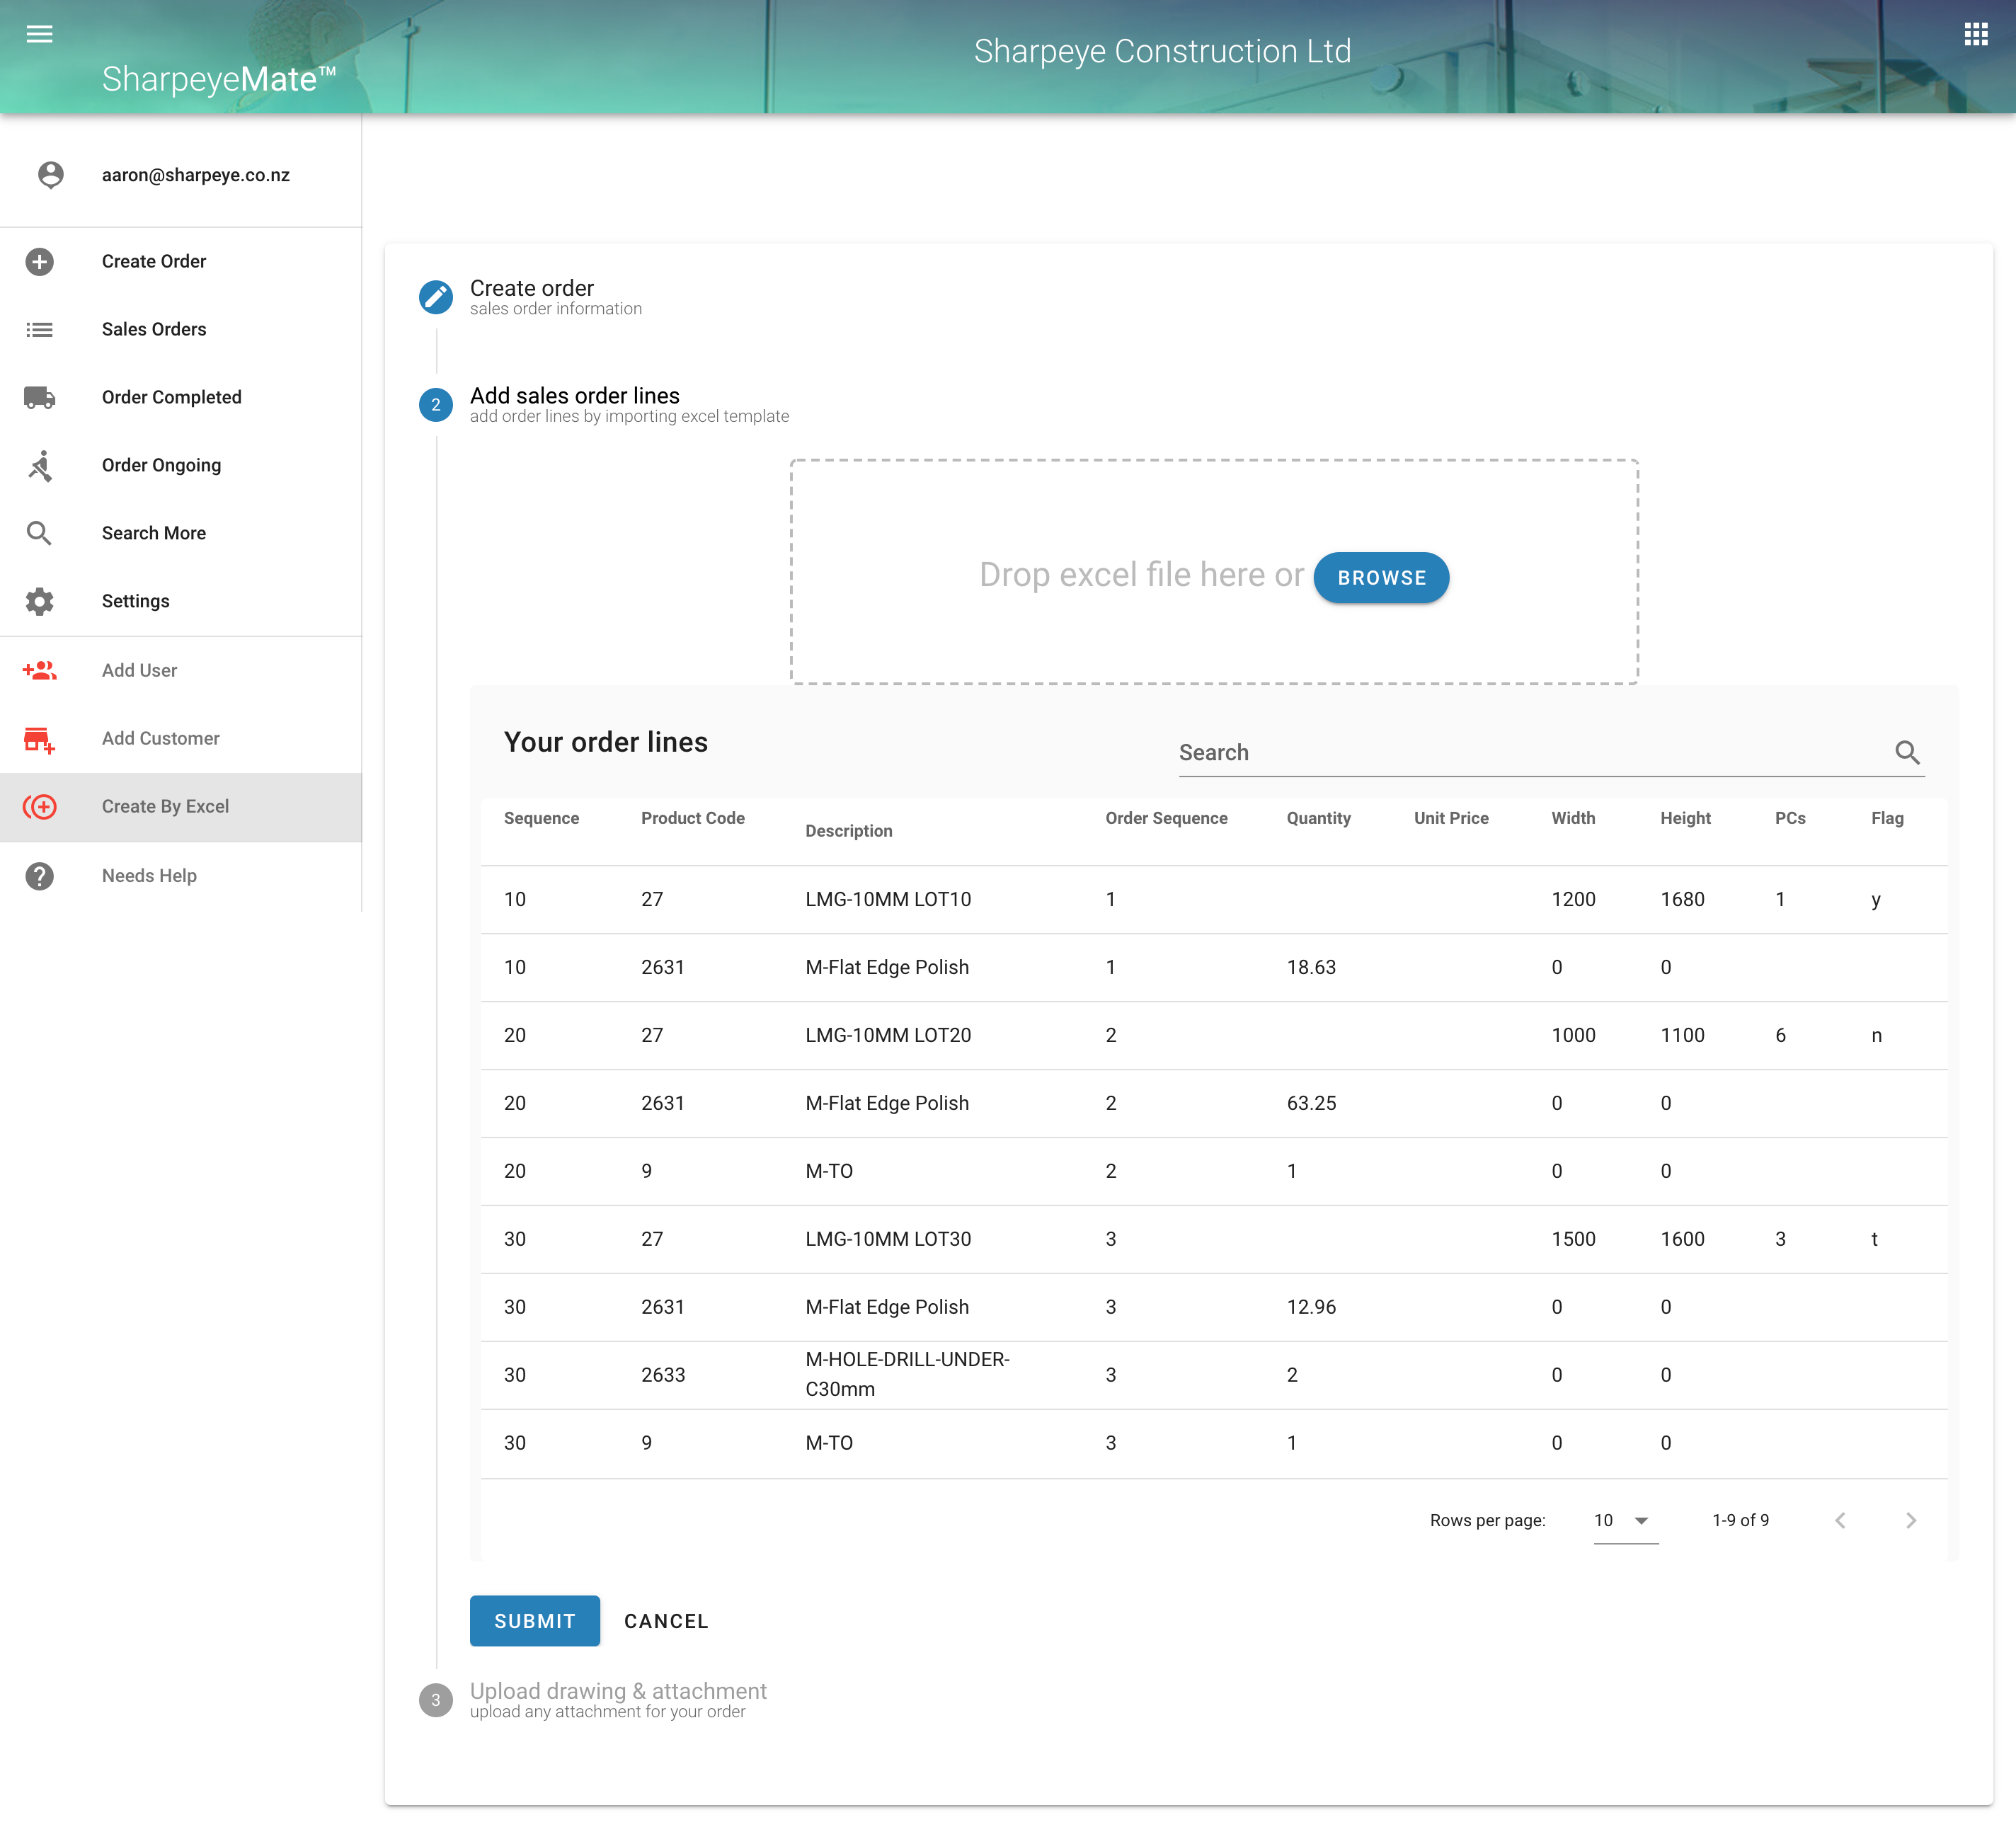Submit the order lines

tap(534, 1620)
